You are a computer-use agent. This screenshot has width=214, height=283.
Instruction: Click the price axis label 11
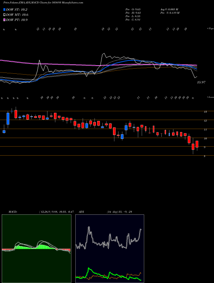[205, 129]
